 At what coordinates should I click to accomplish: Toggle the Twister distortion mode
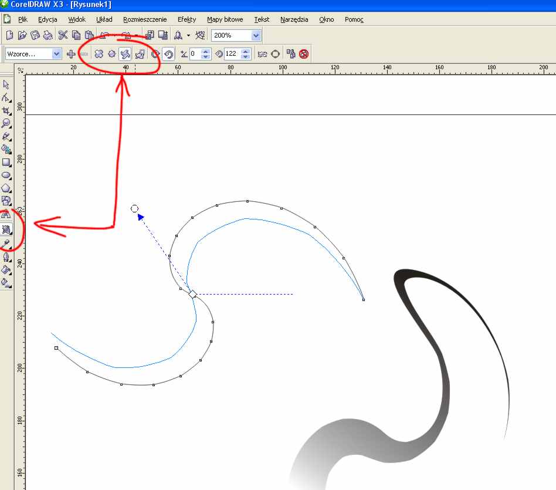(x=125, y=54)
